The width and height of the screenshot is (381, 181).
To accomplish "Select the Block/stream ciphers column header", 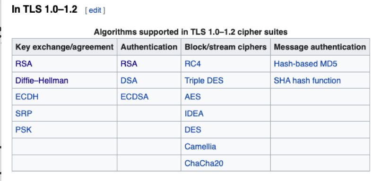I will coord(226,47).
